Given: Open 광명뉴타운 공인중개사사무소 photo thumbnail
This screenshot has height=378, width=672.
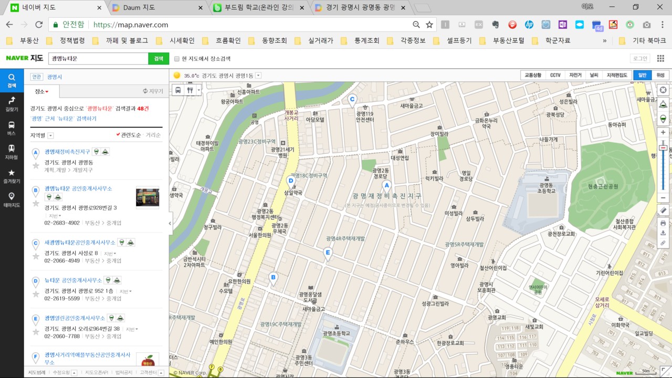Looking at the screenshot, I should [148, 197].
